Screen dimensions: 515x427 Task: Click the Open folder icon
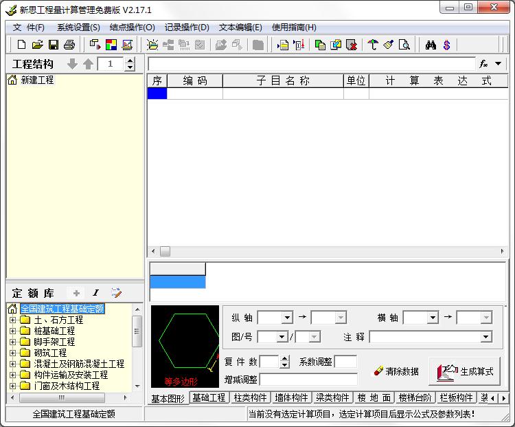pyautogui.click(x=37, y=45)
